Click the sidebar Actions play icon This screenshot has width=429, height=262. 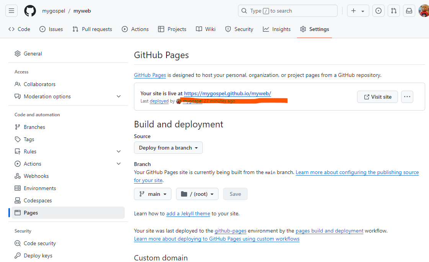tap(18, 164)
